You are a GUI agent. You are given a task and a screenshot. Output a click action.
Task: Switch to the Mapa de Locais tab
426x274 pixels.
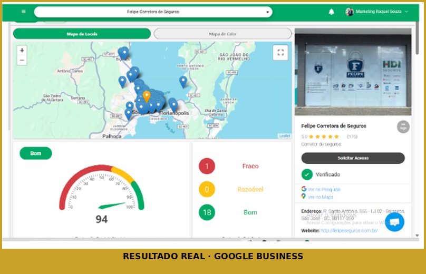(82, 34)
